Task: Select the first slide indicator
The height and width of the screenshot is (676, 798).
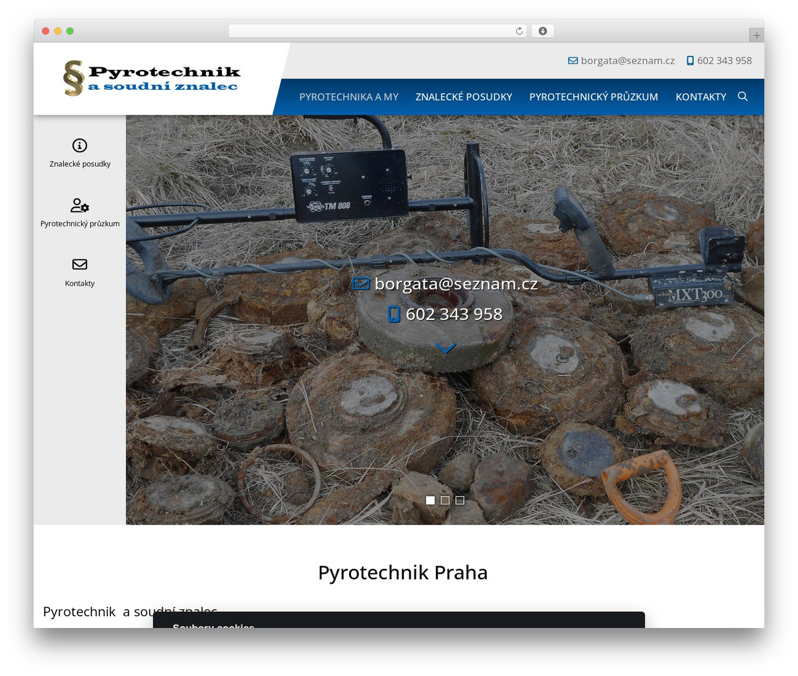Action: pos(430,500)
